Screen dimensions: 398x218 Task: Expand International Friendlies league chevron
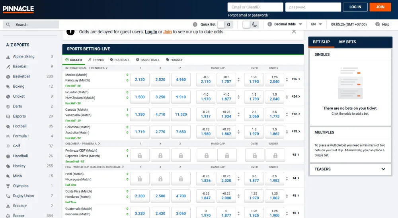click(107, 68)
